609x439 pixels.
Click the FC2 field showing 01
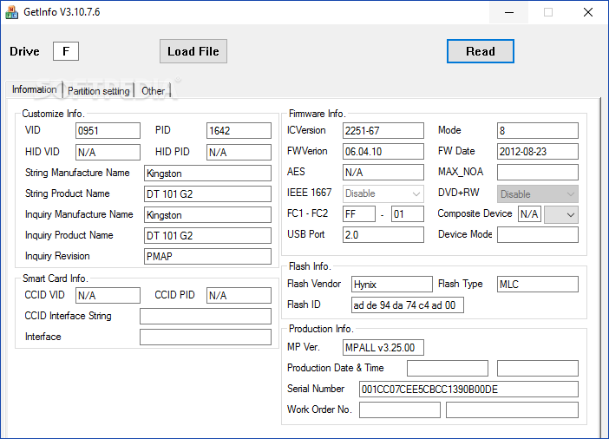click(408, 213)
